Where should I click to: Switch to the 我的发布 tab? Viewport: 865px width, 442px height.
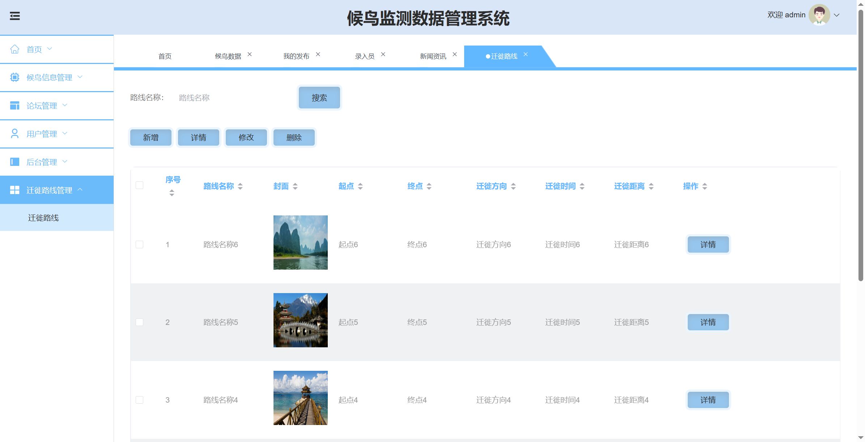(296, 56)
